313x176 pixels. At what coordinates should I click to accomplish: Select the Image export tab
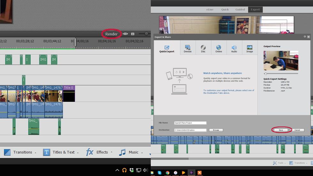tap(249, 49)
